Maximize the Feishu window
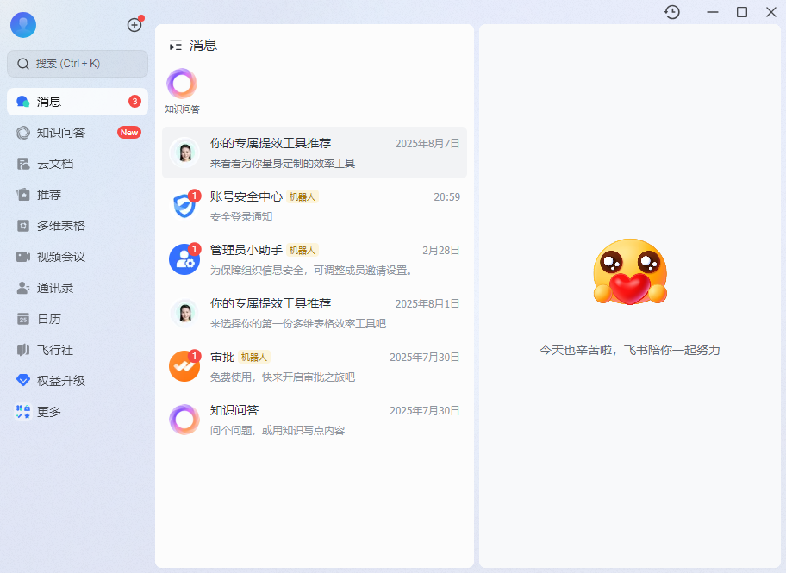 [x=742, y=12]
